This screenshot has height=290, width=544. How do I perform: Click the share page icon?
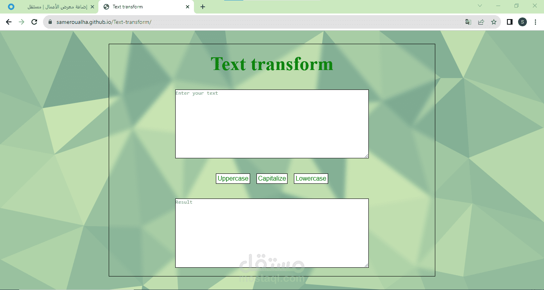pyautogui.click(x=481, y=22)
